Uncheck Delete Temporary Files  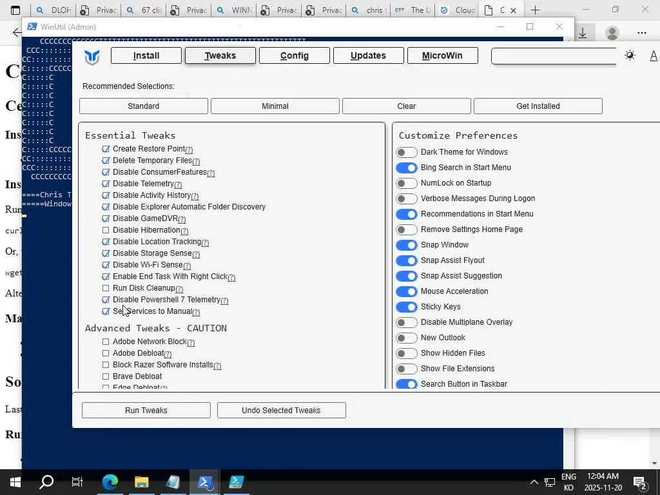tap(106, 160)
